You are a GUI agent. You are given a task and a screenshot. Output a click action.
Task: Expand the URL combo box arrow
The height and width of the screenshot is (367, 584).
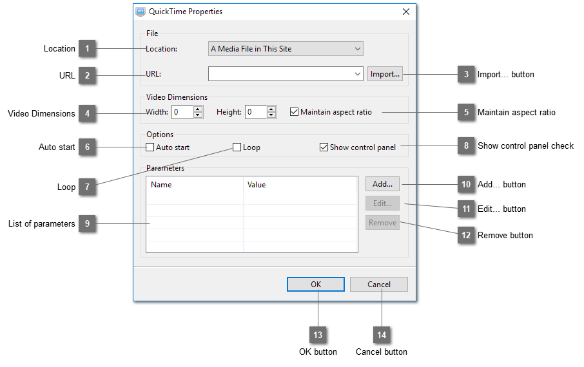358,73
